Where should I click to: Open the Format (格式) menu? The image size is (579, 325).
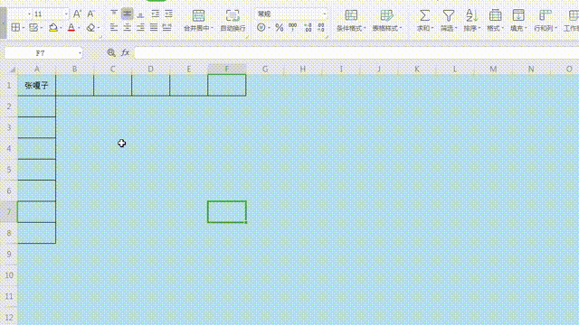point(495,20)
